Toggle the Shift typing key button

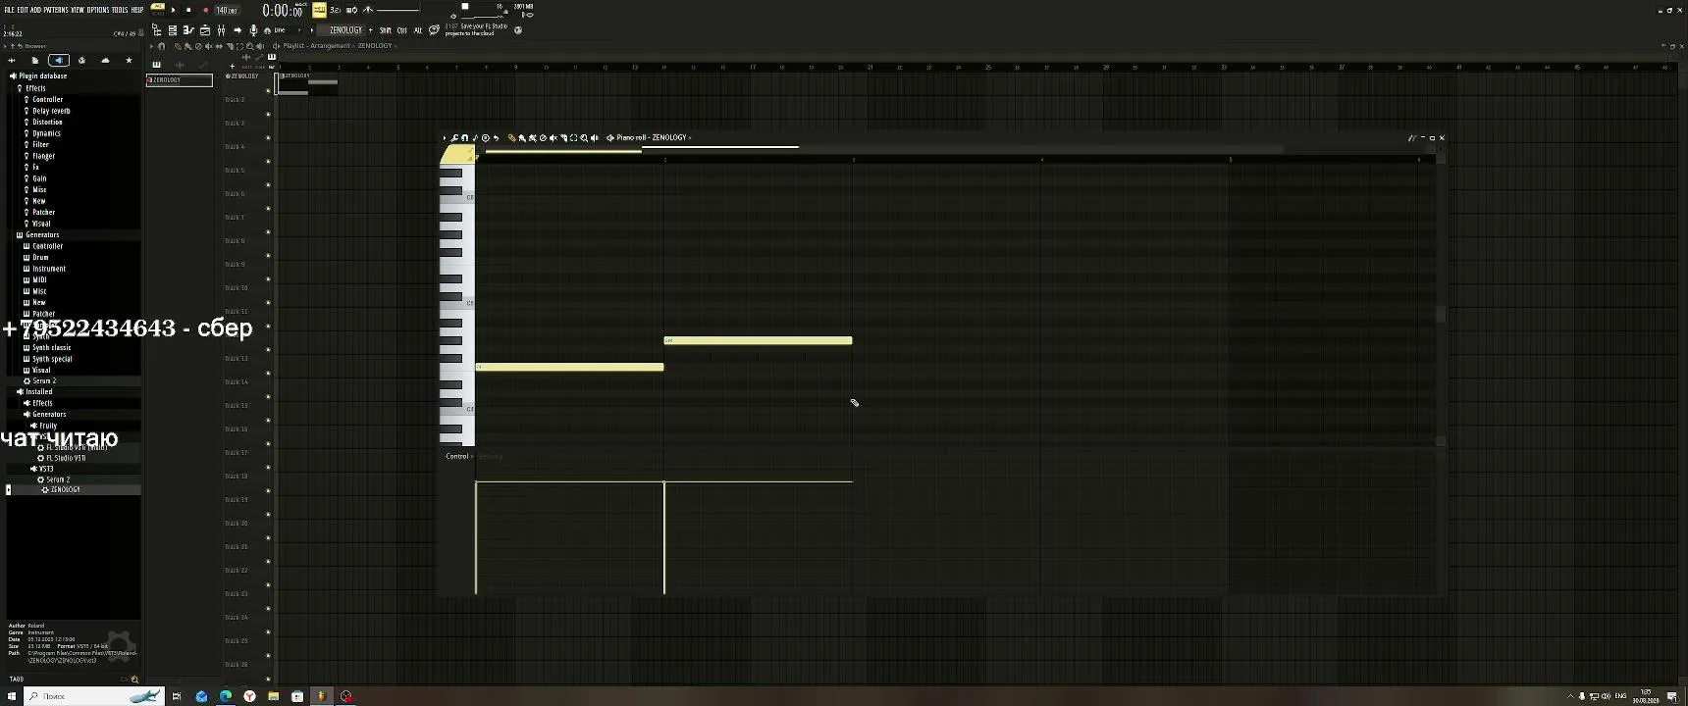385,30
